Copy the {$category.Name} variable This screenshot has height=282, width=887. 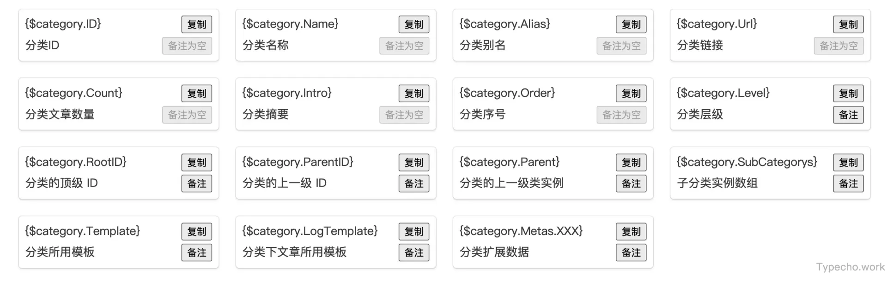[413, 24]
